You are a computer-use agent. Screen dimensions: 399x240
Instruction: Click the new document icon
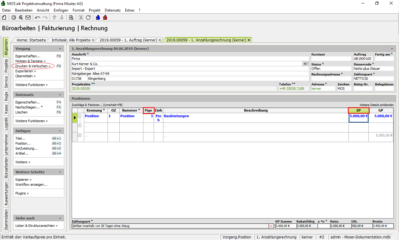tap(4, 17)
